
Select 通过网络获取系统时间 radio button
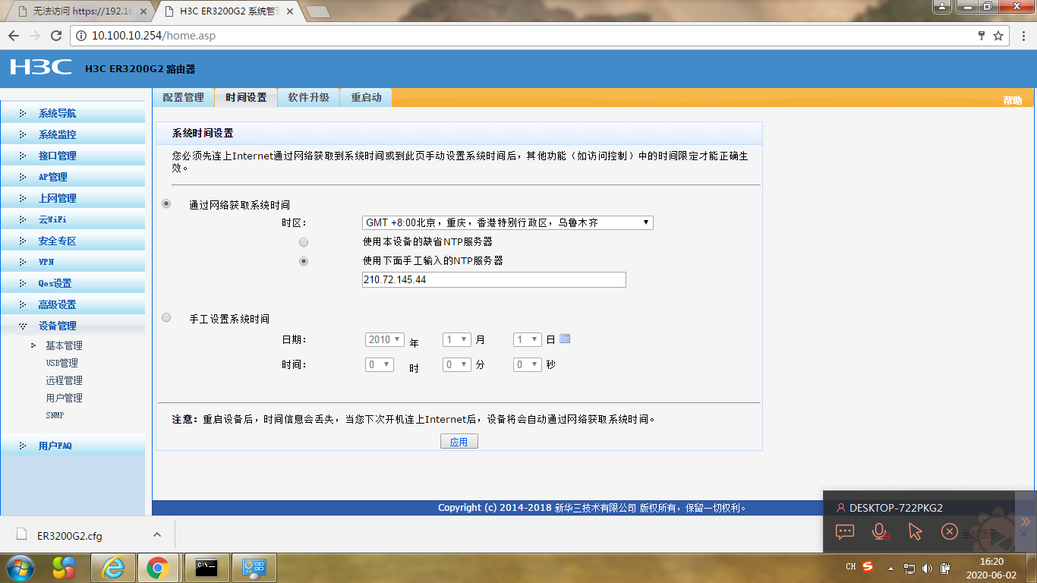(166, 204)
